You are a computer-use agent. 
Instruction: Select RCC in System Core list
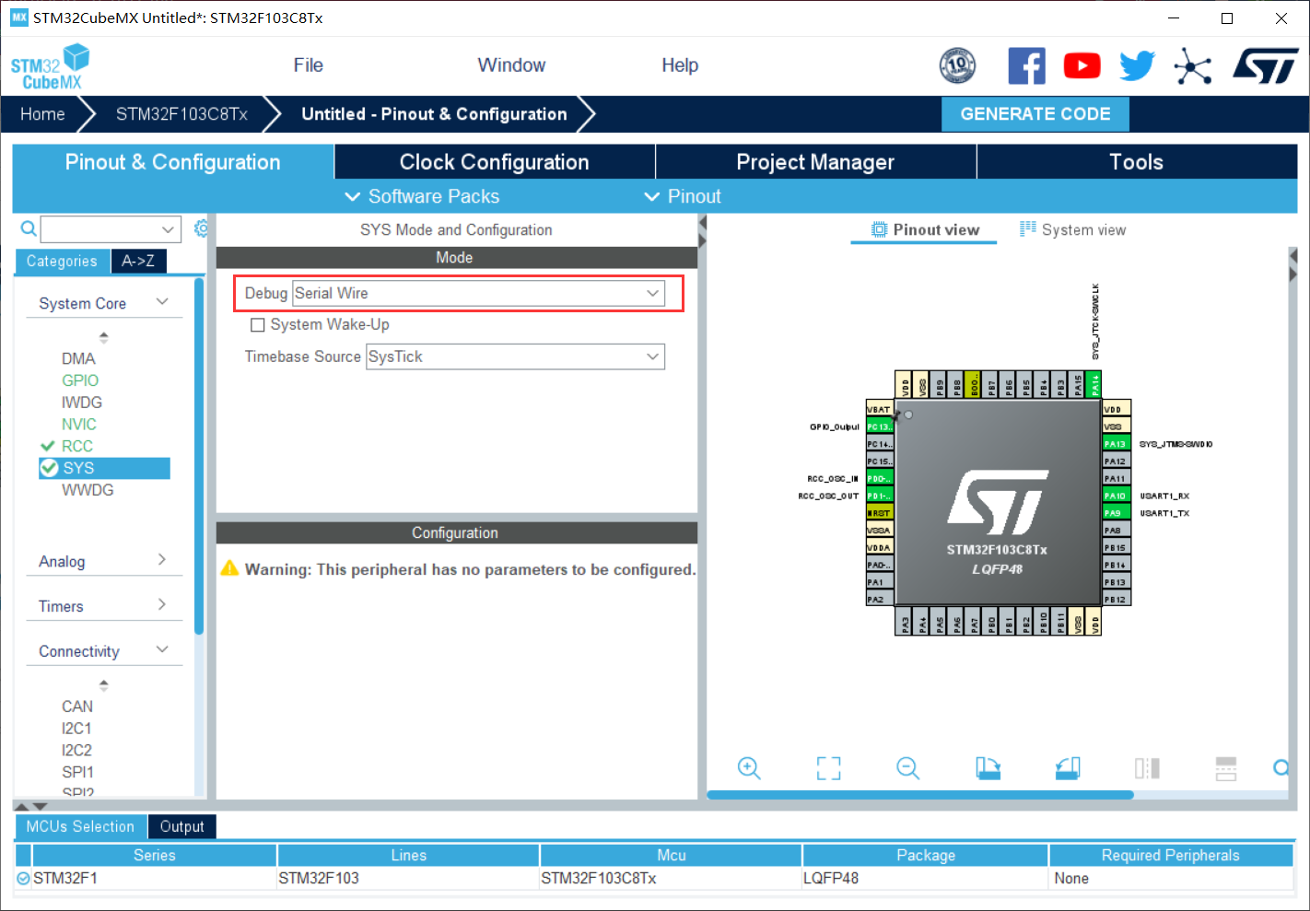pos(77,447)
